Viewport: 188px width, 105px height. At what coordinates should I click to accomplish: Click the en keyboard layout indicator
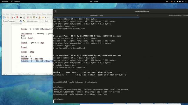point(167,1)
